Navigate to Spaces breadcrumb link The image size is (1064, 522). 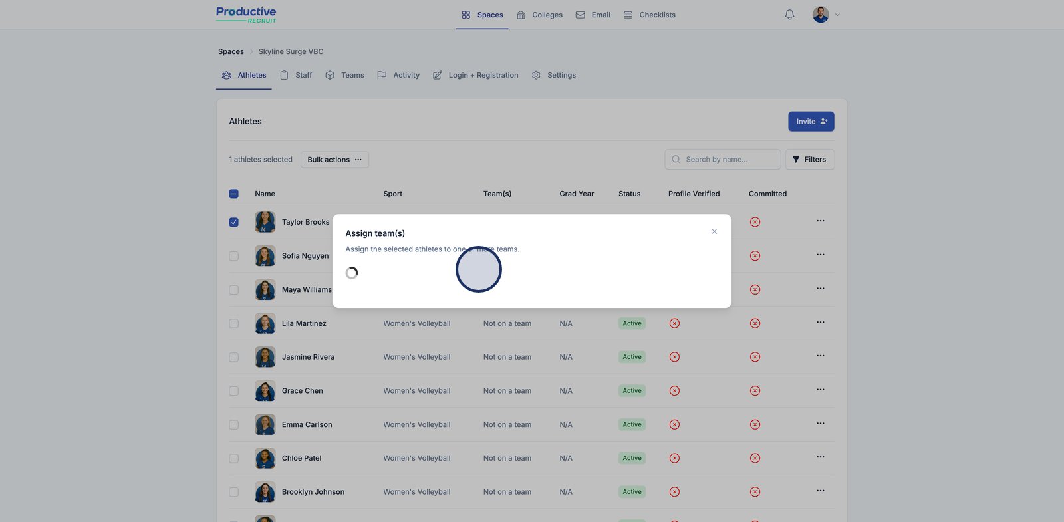coord(231,51)
